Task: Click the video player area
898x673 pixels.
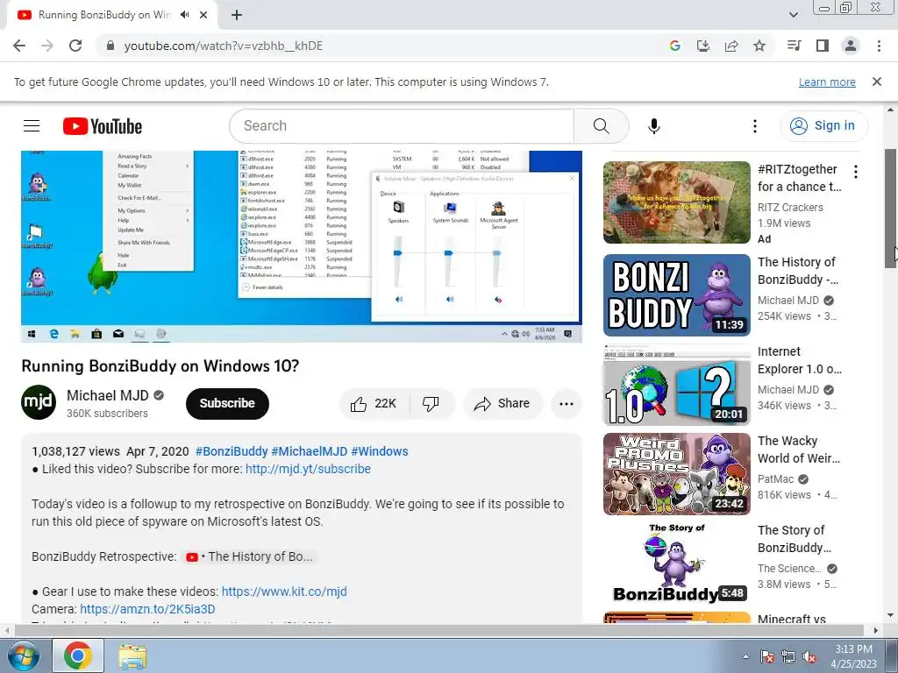Action: pos(302,246)
